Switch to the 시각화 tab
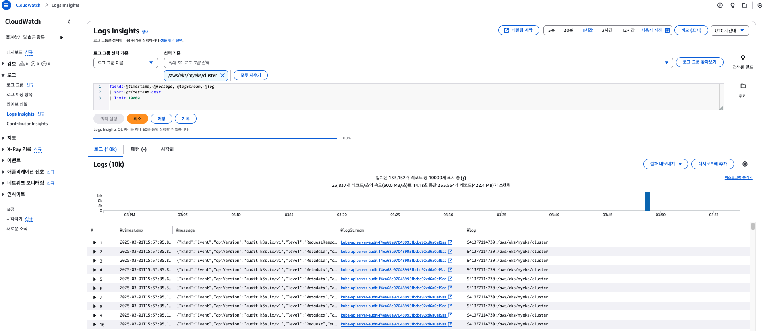Viewport: 763px width, 331px height. (167, 149)
